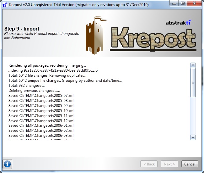The width and height of the screenshot is (204, 173).
Task: Minimize the Krepost window
Action: [174, 3]
